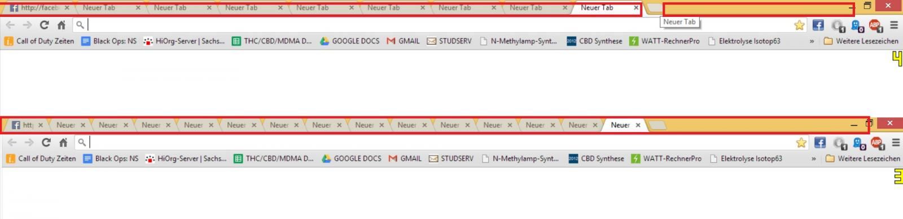
Task: Click Back arrow in lower Chrome window
Action: pos(12,142)
